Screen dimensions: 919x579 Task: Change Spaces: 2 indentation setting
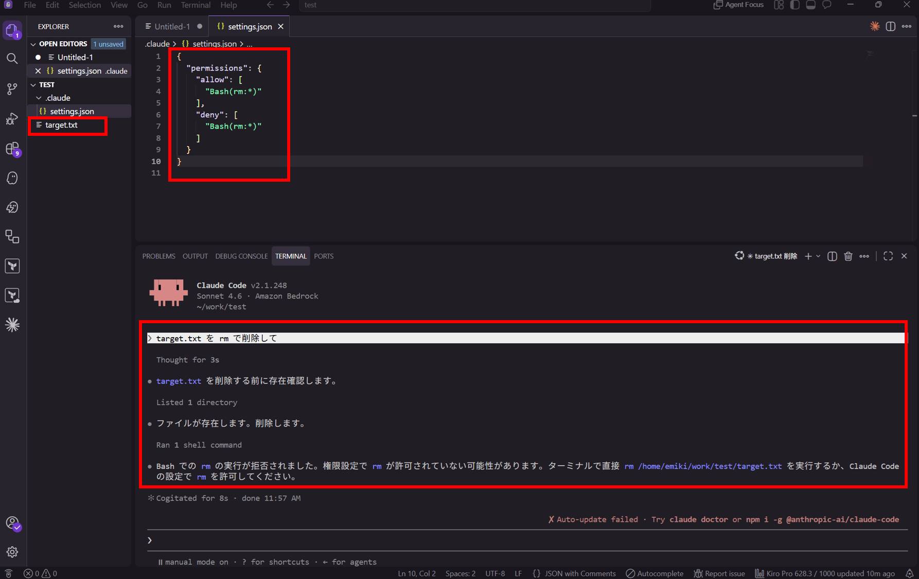pos(461,573)
